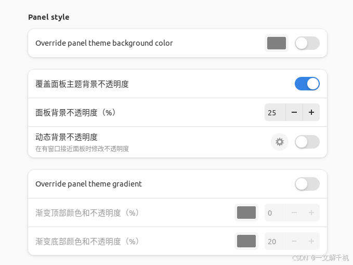Click minus button for gradient top opacity
This screenshot has height=265, width=353.
point(294,213)
